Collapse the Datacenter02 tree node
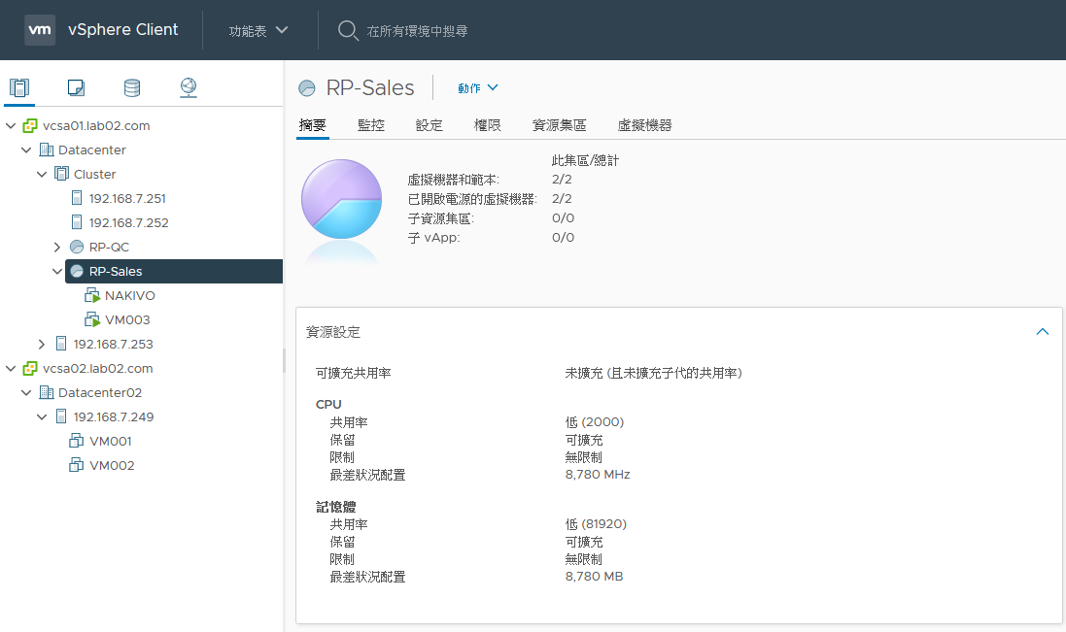The width and height of the screenshot is (1066, 632). 26,392
